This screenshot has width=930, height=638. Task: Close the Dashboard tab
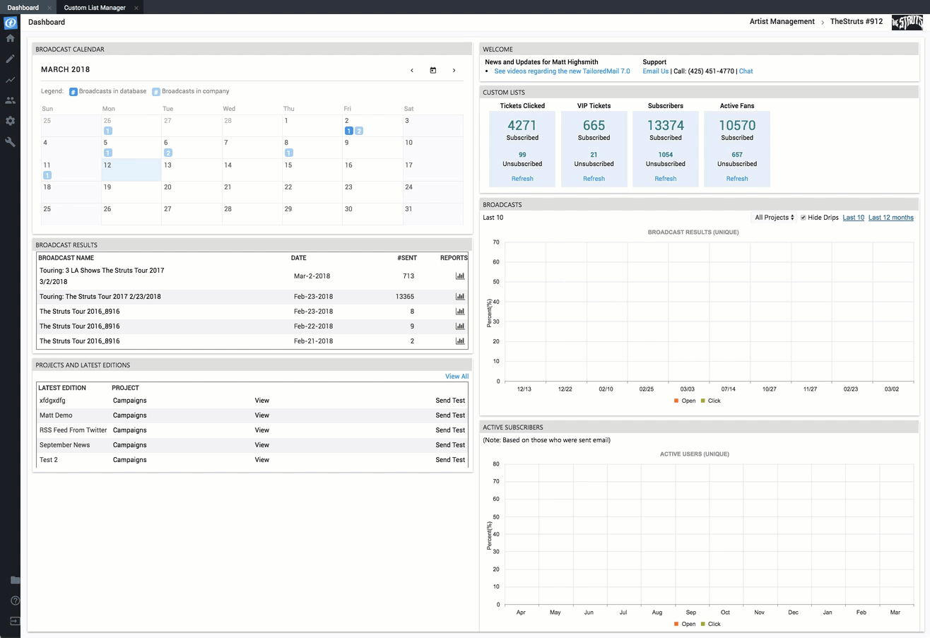[x=49, y=8]
